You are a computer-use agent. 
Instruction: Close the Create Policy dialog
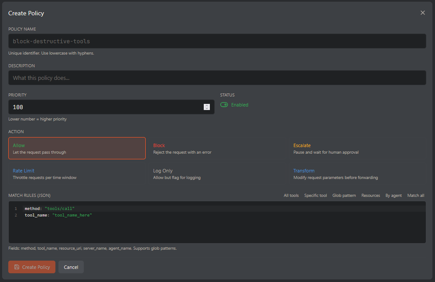pos(422,13)
